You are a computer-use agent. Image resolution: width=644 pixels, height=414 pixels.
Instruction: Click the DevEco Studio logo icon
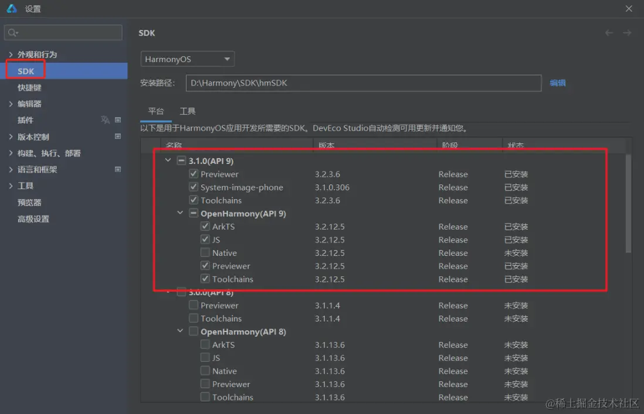[12, 8]
